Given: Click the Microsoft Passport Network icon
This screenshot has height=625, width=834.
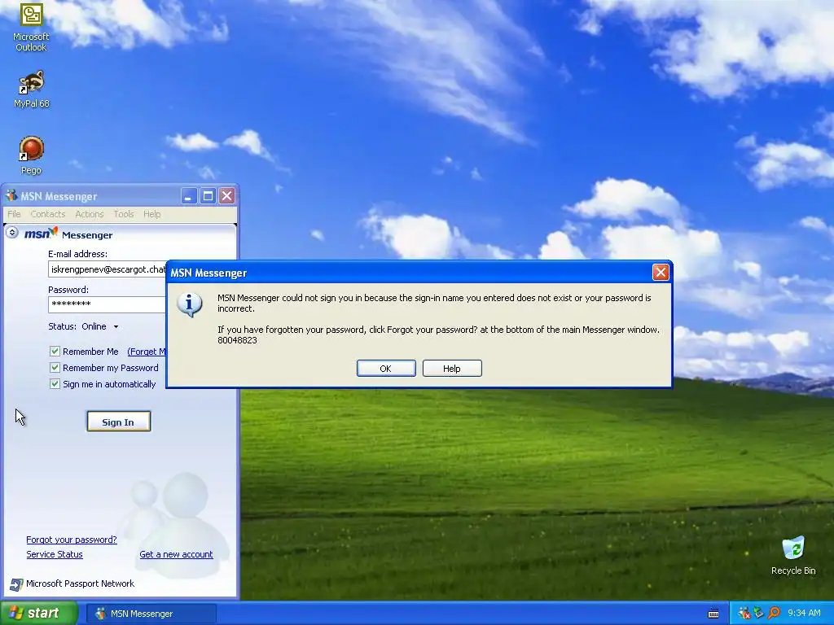Looking at the screenshot, I should pyautogui.click(x=16, y=584).
